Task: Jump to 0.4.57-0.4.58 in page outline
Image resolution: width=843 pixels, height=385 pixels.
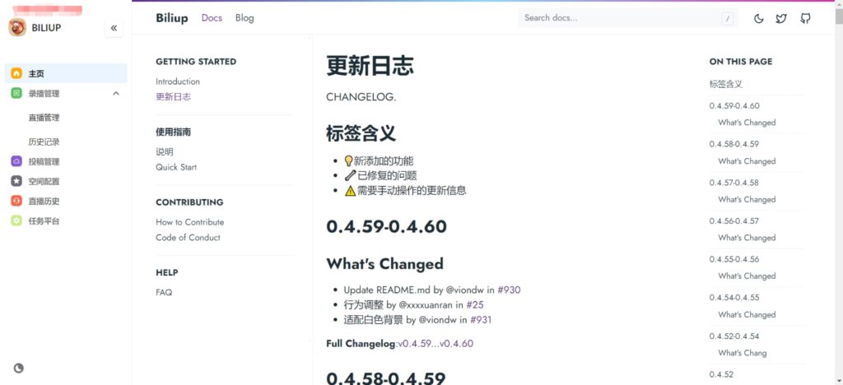Action: [734, 183]
